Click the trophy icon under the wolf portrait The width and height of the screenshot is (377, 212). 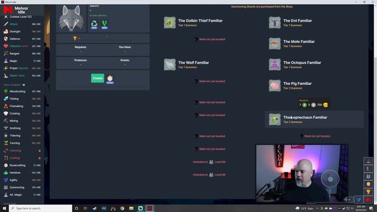tap(75, 38)
